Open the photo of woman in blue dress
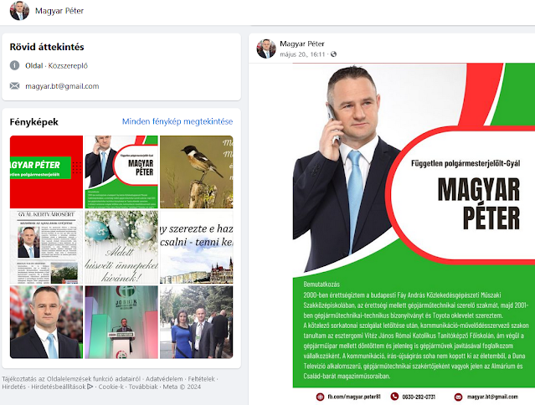 coord(197,322)
